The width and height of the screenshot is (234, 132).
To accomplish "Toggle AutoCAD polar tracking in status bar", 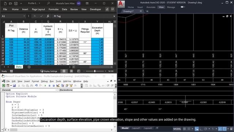I will coord(205,129).
